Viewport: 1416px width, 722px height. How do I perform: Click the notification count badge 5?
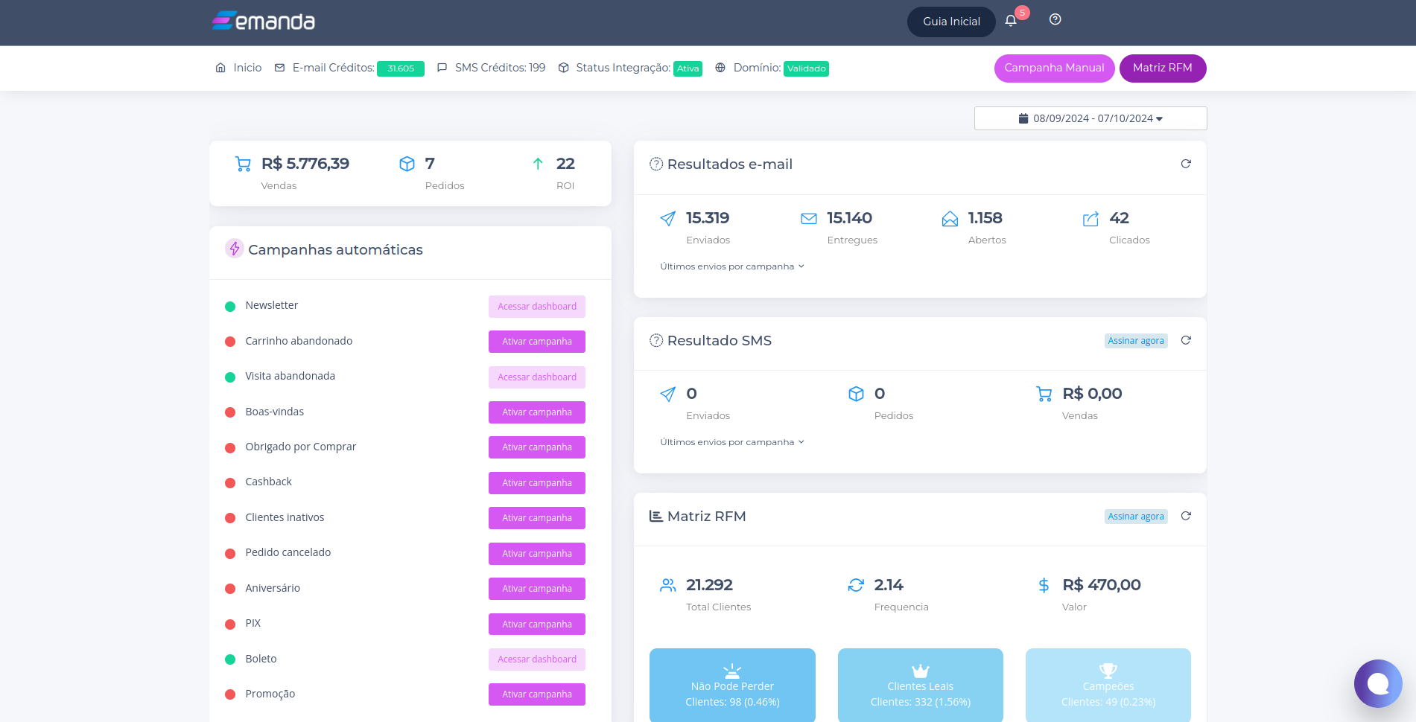click(1022, 13)
